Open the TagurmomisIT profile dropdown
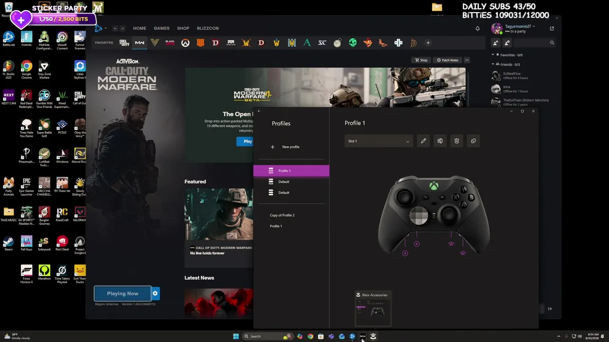609x342 pixels. click(x=520, y=27)
